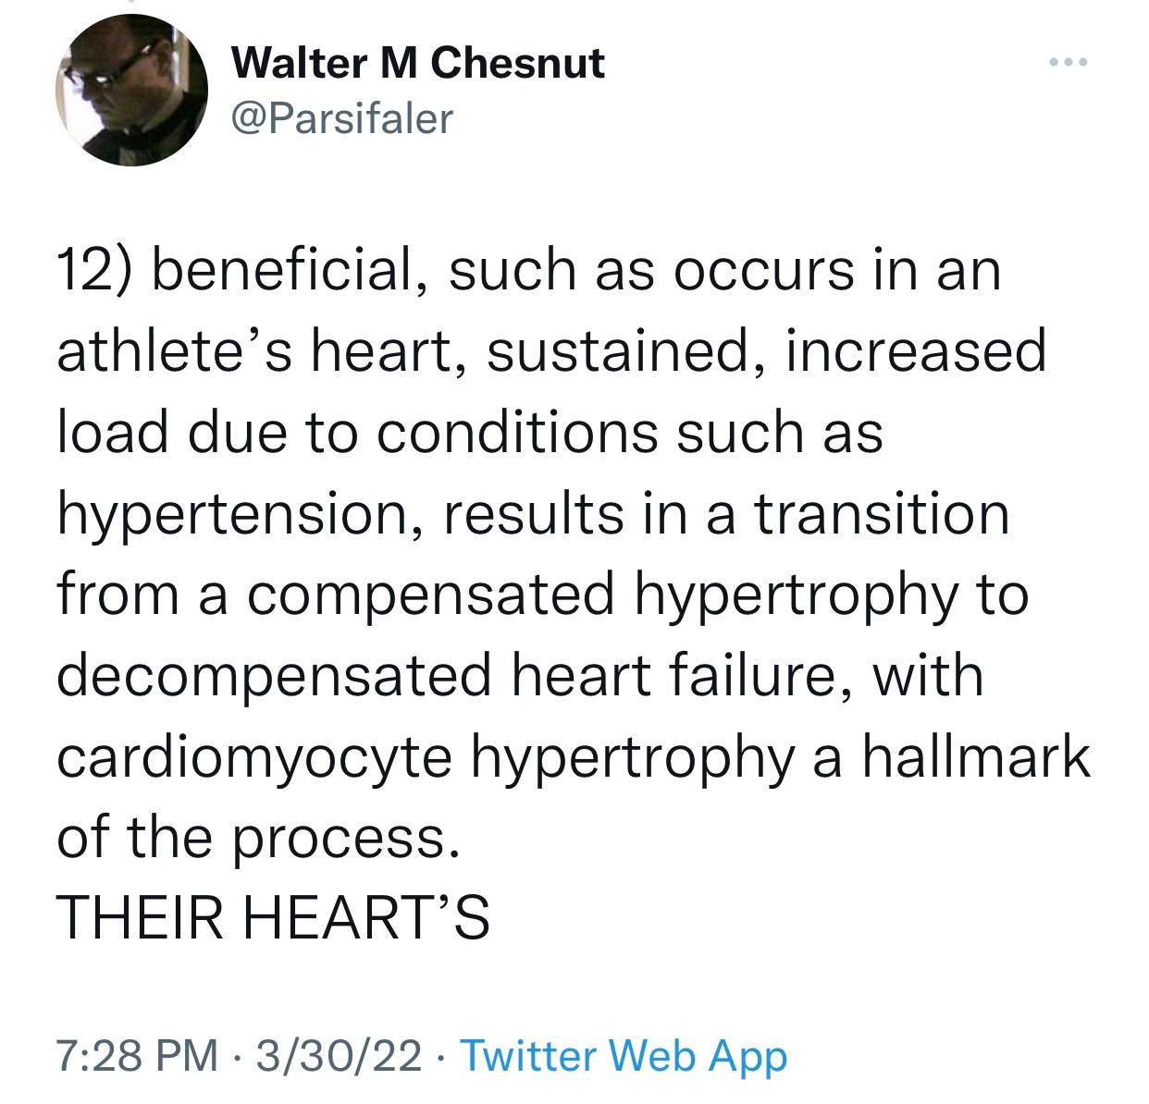
Task: Click the word "transition" in the tweet
Action: tap(882, 514)
